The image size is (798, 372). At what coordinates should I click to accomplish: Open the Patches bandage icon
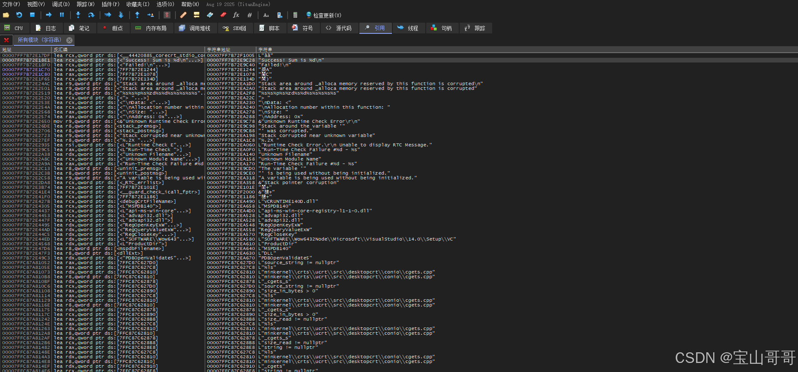click(183, 15)
